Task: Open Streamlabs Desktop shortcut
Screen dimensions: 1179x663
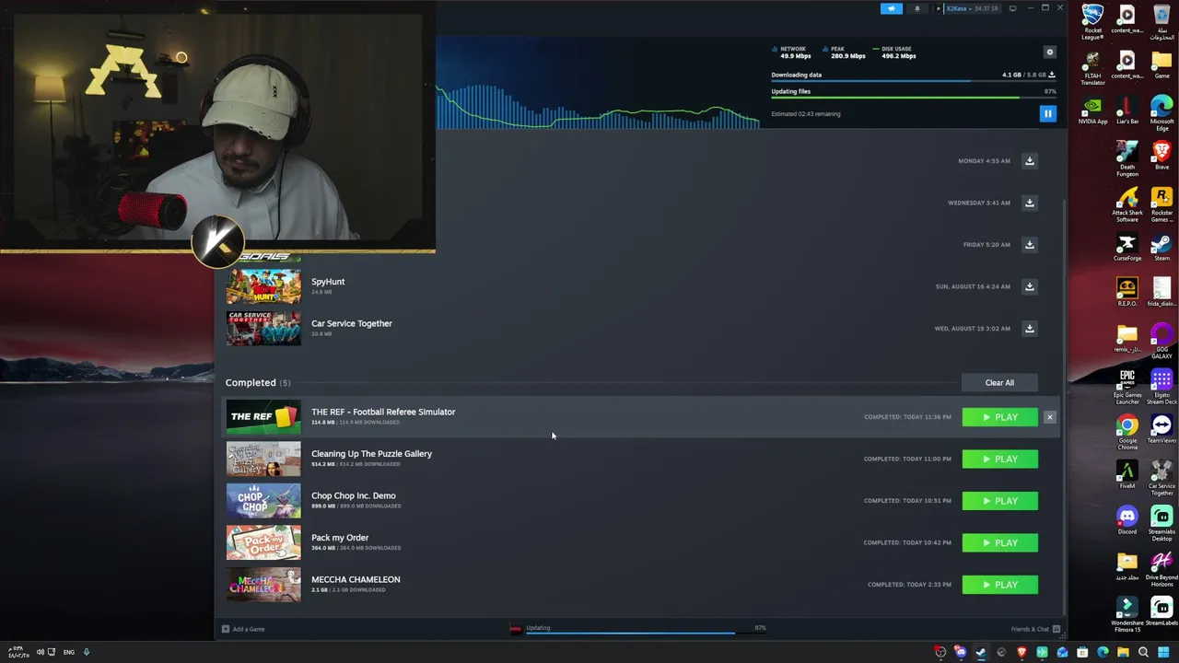Action: pos(1161,523)
